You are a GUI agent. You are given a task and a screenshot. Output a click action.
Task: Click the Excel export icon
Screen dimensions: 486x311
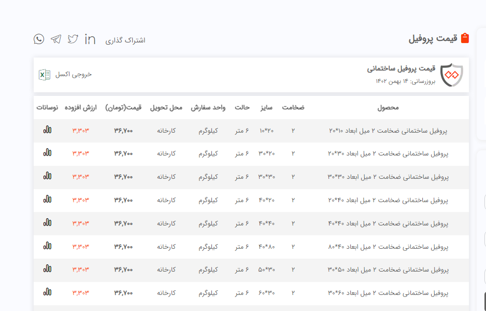click(45, 75)
